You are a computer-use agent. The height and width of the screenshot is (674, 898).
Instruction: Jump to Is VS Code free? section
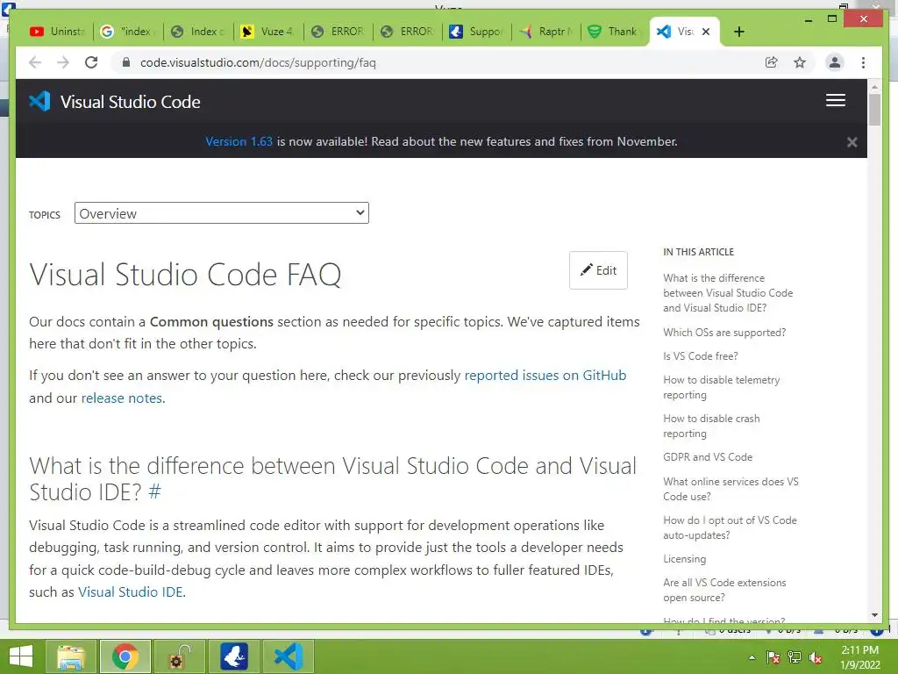[701, 356]
